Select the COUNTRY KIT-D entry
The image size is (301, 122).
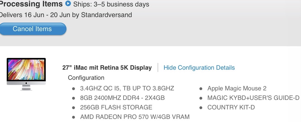tap(231, 107)
